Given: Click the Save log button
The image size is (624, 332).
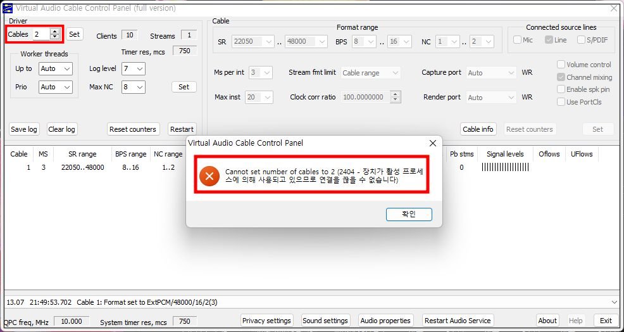Looking at the screenshot, I should point(24,129).
